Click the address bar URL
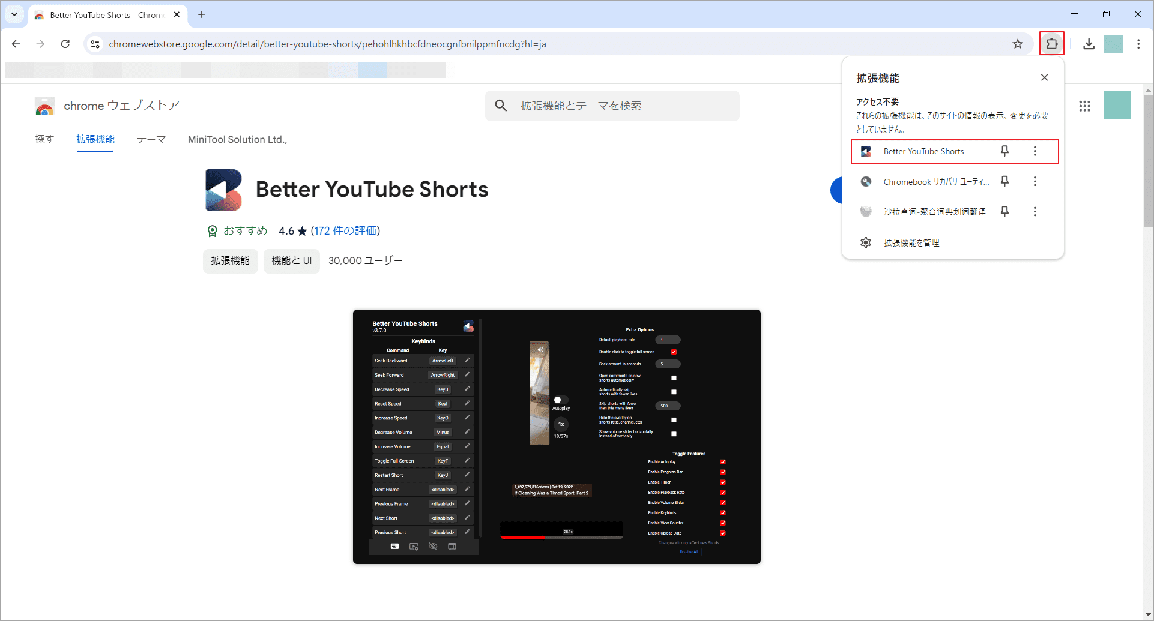The height and width of the screenshot is (621, 1154). (x=327, y=44)
